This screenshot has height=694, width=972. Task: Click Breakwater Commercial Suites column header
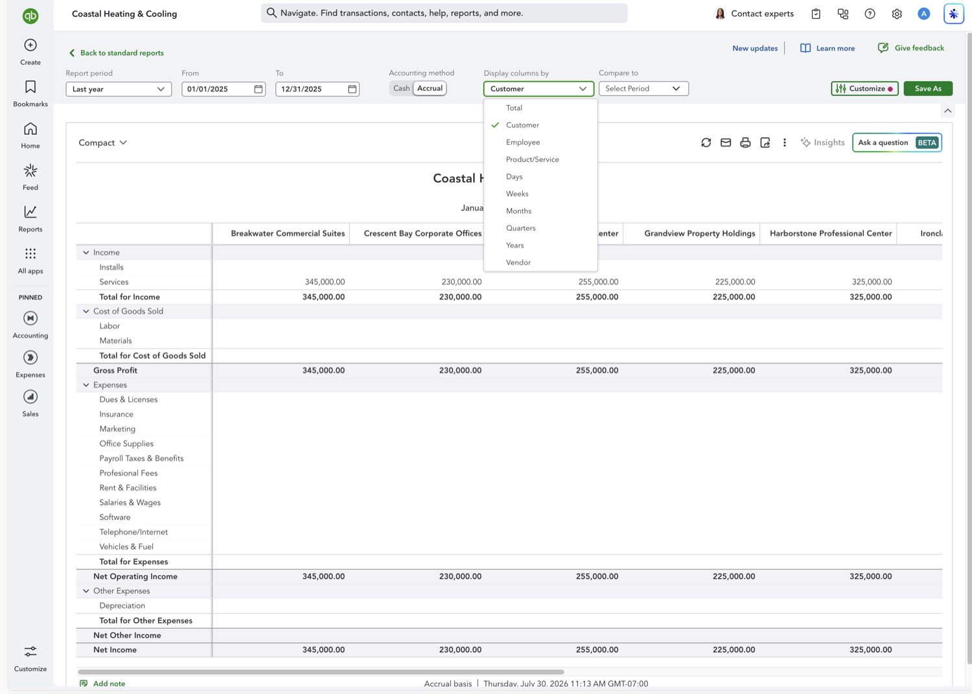(x=288, y=233)
